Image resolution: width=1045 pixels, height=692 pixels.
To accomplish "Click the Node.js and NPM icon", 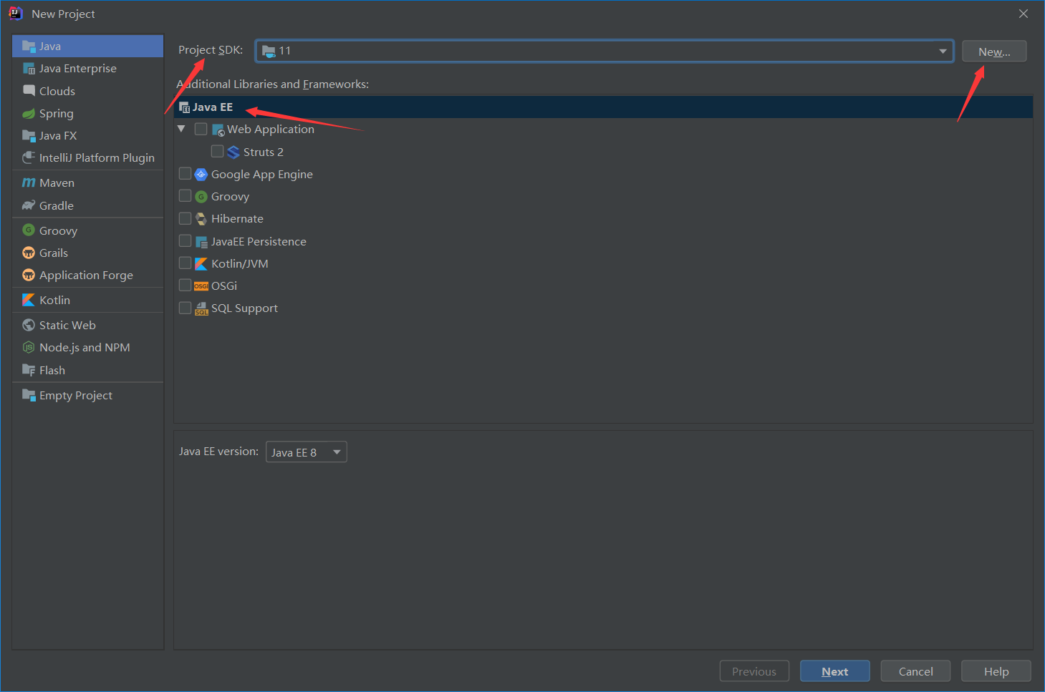I will coord(27,347).
